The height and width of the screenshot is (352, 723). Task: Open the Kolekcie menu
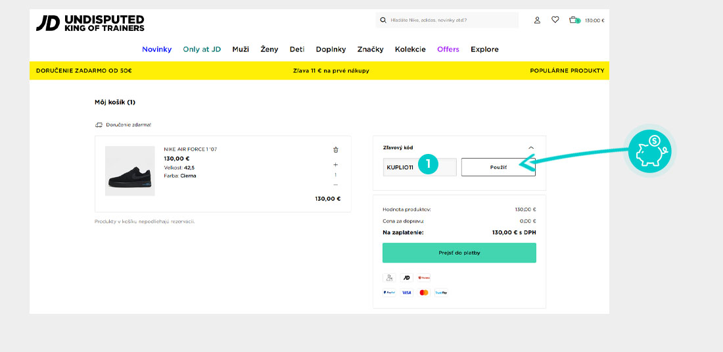click(x=410, y=49)
